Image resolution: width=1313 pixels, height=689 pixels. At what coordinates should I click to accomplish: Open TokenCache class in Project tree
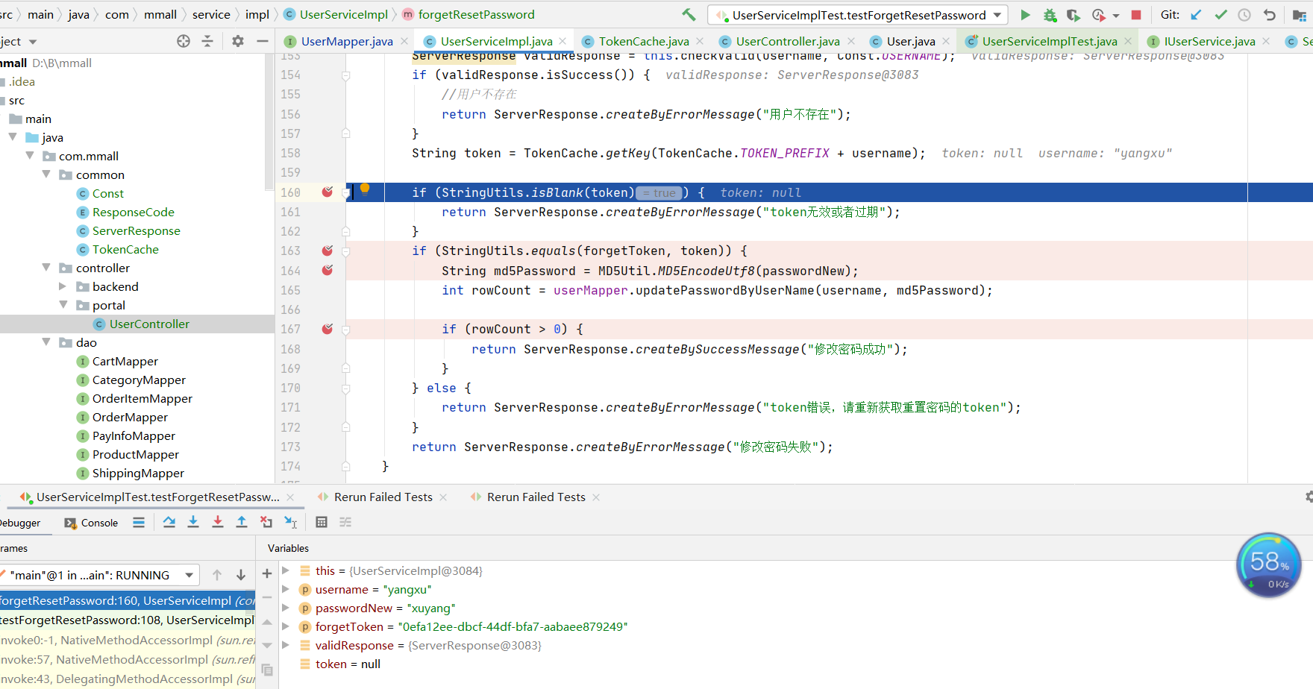click(x=125, y=249)
